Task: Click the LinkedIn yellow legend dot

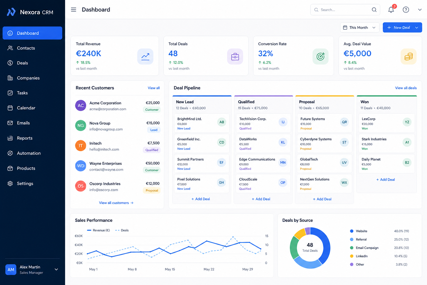Action: (352, 256)
